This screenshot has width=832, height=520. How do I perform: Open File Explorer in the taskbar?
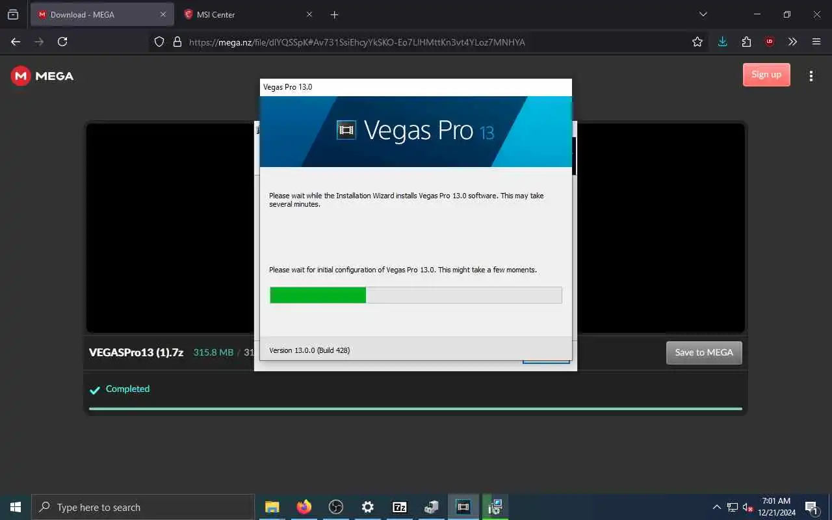272,507
